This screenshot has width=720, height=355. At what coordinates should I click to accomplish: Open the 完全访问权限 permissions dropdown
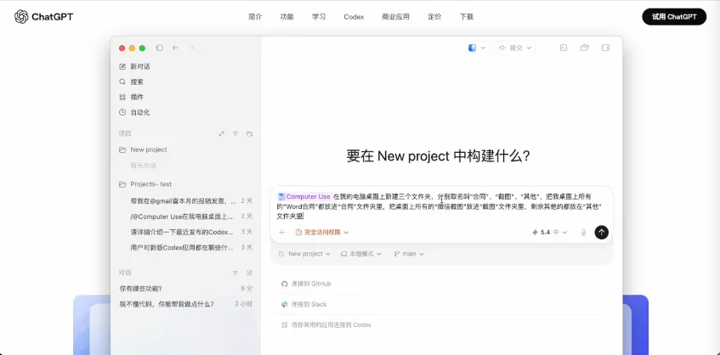[x=322, y=233]
